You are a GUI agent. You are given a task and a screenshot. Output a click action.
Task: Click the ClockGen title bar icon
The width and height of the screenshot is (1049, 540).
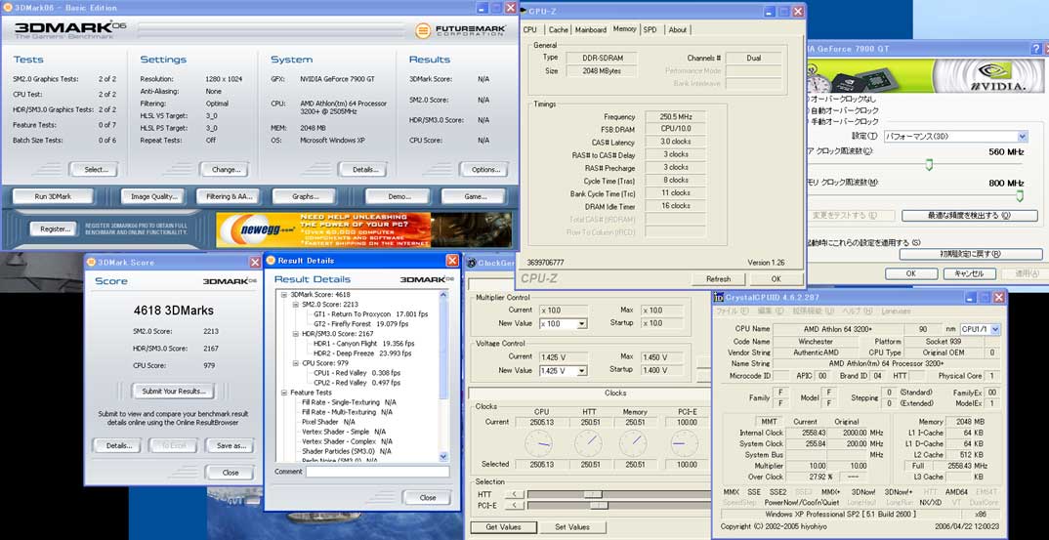471,263
